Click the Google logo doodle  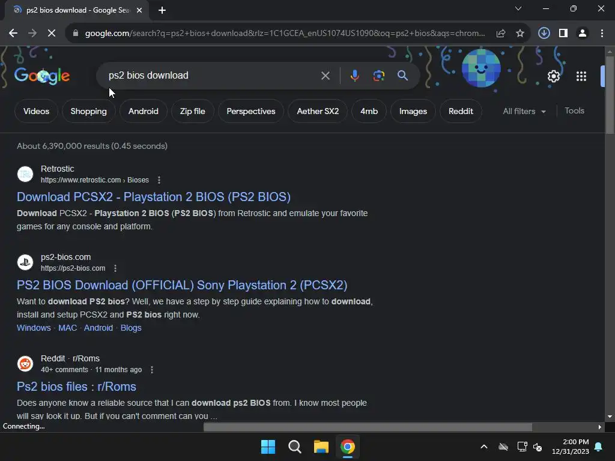42,76
